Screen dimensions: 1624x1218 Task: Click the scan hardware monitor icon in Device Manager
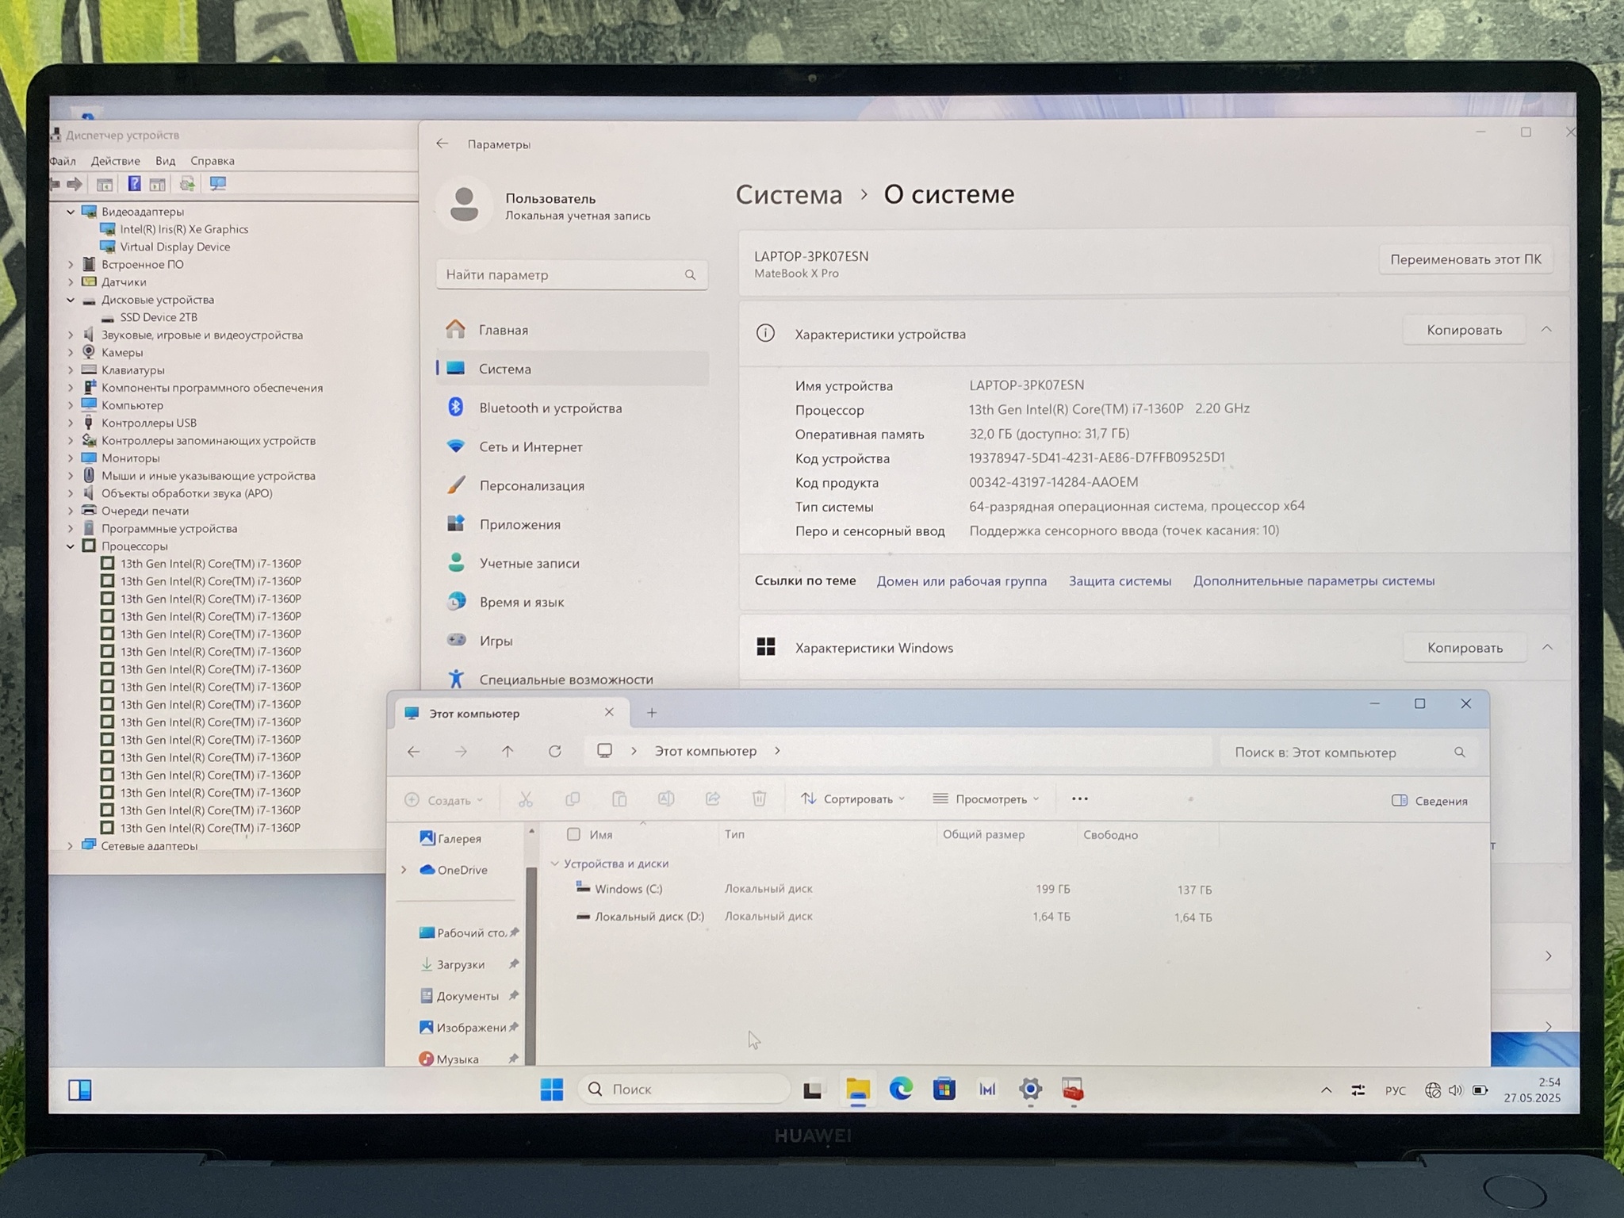click(218, 184)
